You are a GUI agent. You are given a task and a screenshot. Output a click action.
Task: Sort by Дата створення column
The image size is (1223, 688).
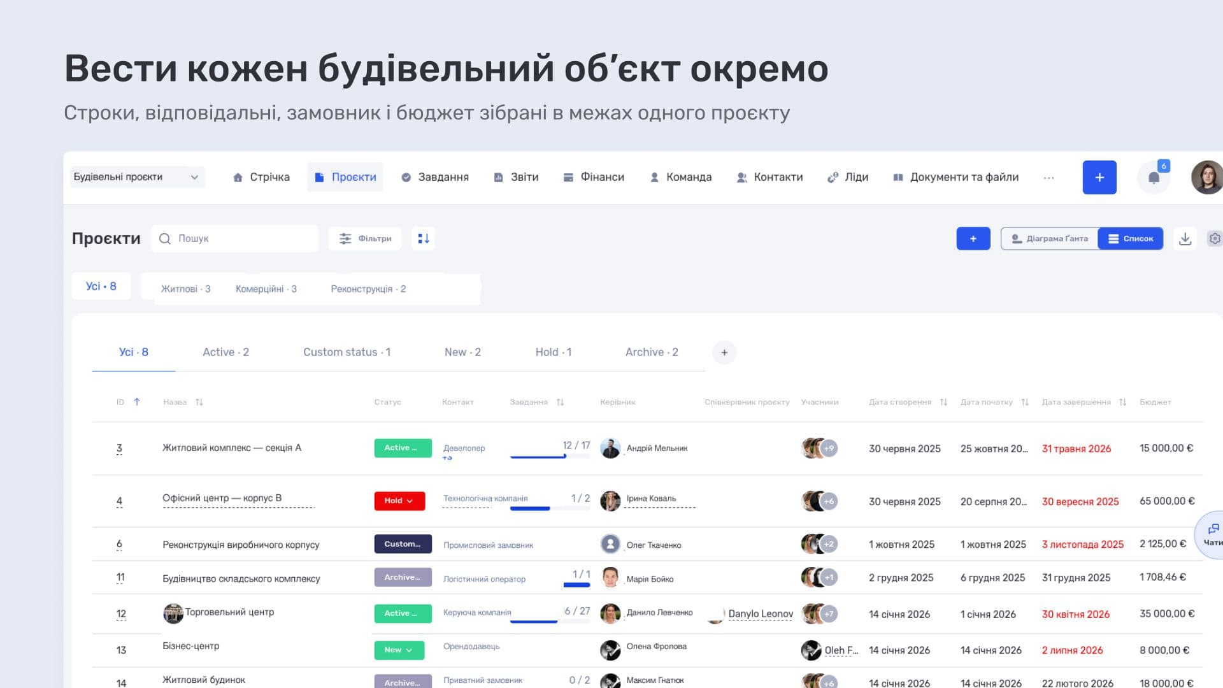(943, 402)
